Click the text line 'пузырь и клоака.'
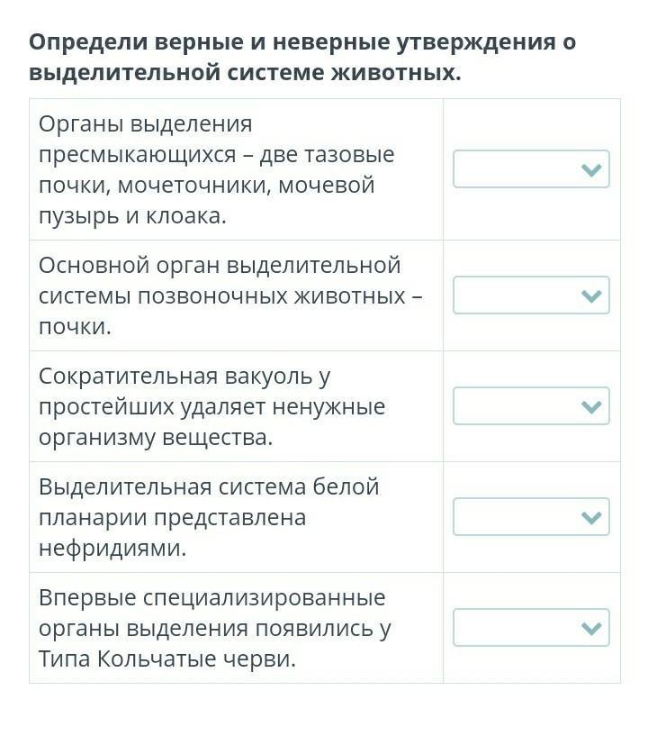Screen dimensions: 648x736 pos(132,216)
